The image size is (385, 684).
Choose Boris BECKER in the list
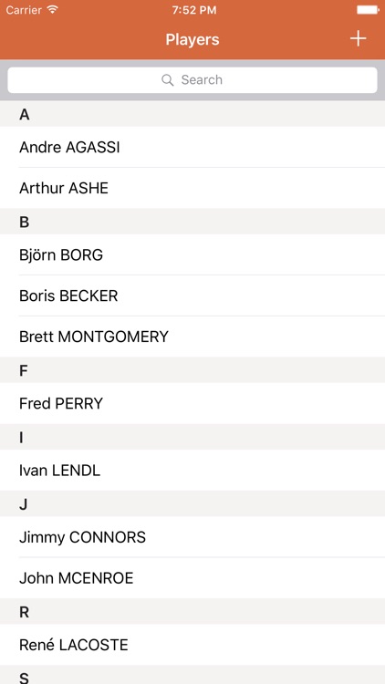click(192, 295)
